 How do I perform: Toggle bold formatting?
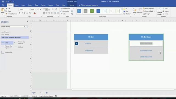coord(20,13)
